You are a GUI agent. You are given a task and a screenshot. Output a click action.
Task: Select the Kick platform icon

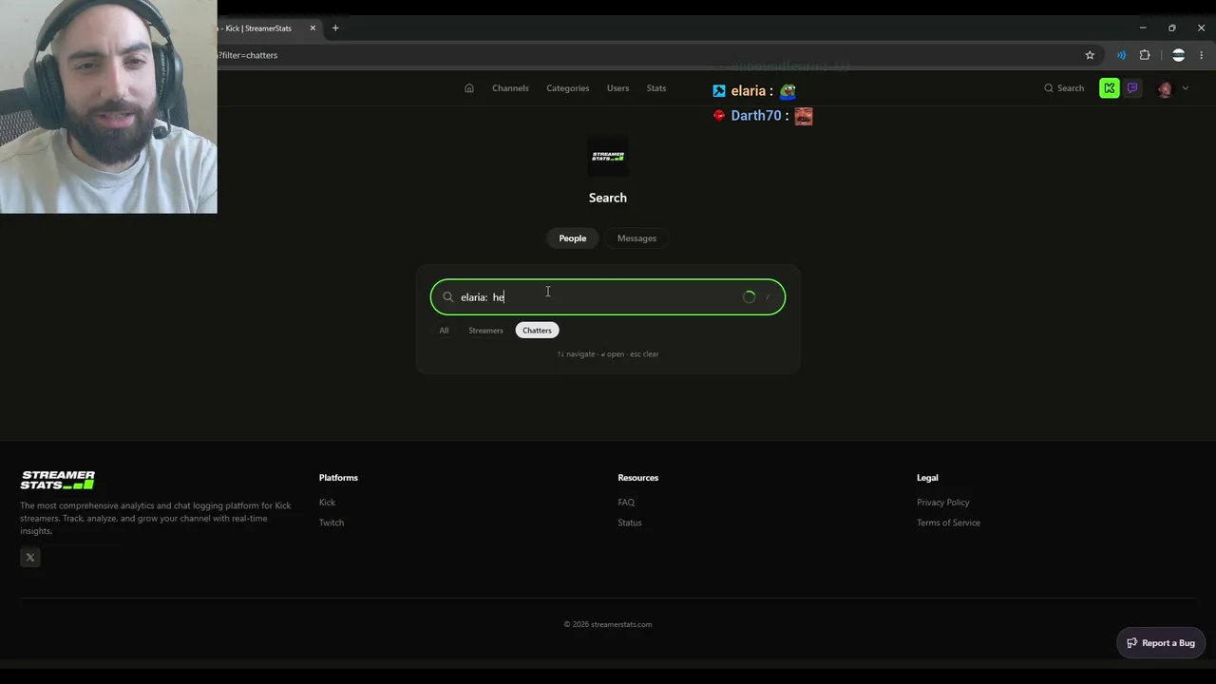pos(1110,88)
